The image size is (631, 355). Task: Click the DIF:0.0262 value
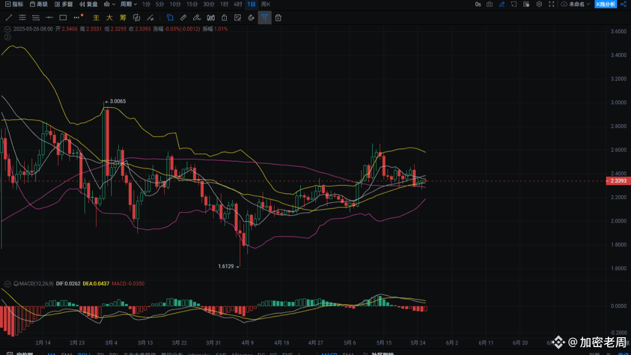tap(68, 284)
